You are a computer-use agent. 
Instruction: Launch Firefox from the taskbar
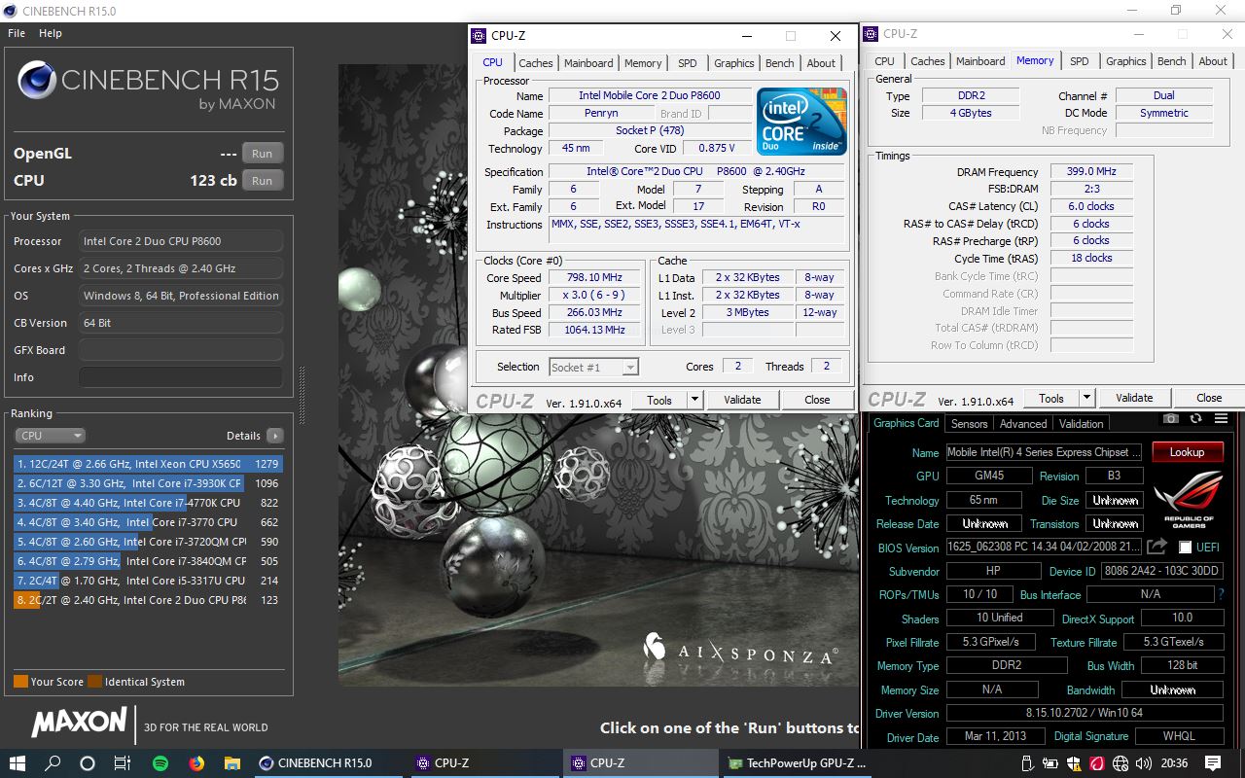pos(196,763)
